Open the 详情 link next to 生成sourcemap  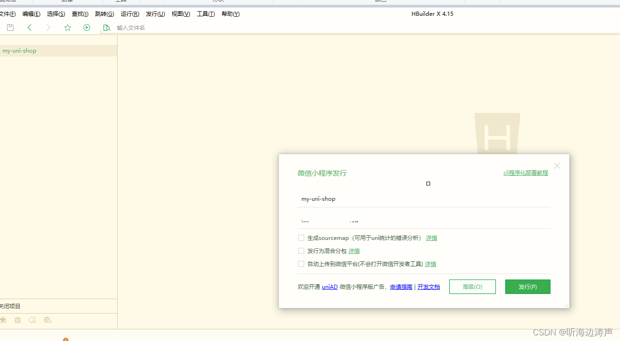(x=432, y=238)
